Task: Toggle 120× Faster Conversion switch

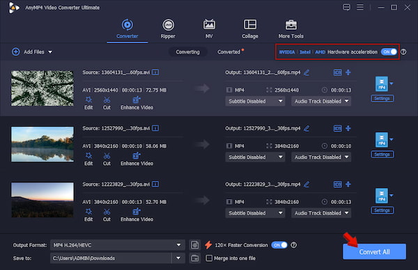Action: coord(279,245)
